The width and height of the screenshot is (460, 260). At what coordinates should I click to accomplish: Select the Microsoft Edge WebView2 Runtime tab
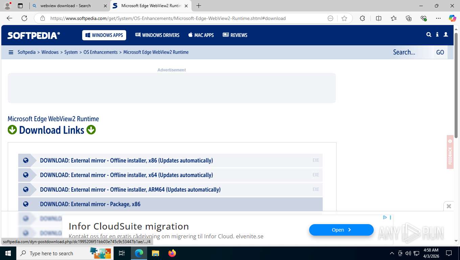coord(151,6)
